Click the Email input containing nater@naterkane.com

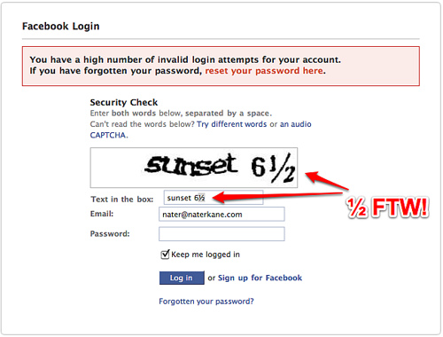(221, 214)
